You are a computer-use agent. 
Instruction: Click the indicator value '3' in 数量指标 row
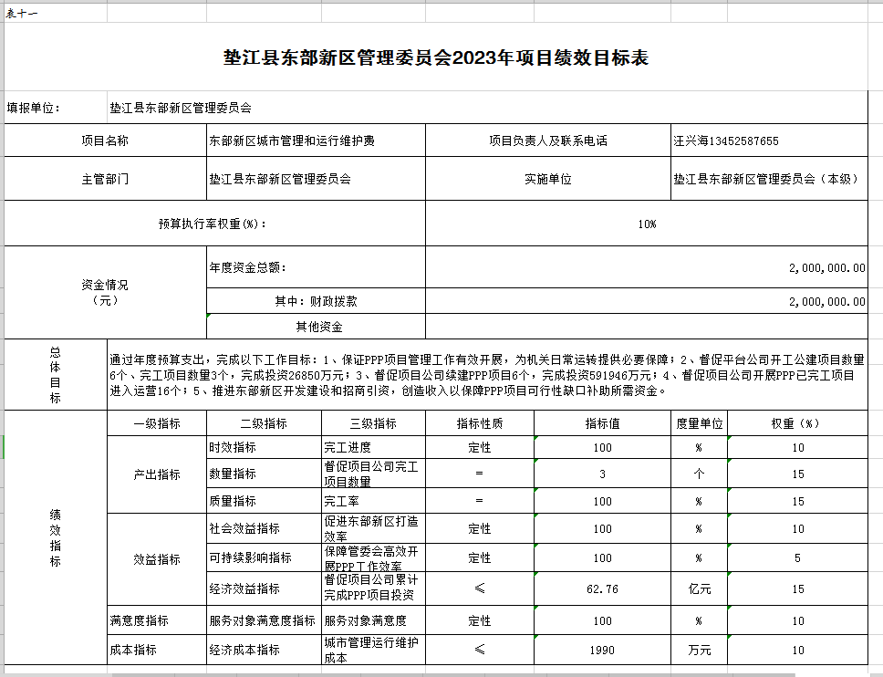coord(603,474)
